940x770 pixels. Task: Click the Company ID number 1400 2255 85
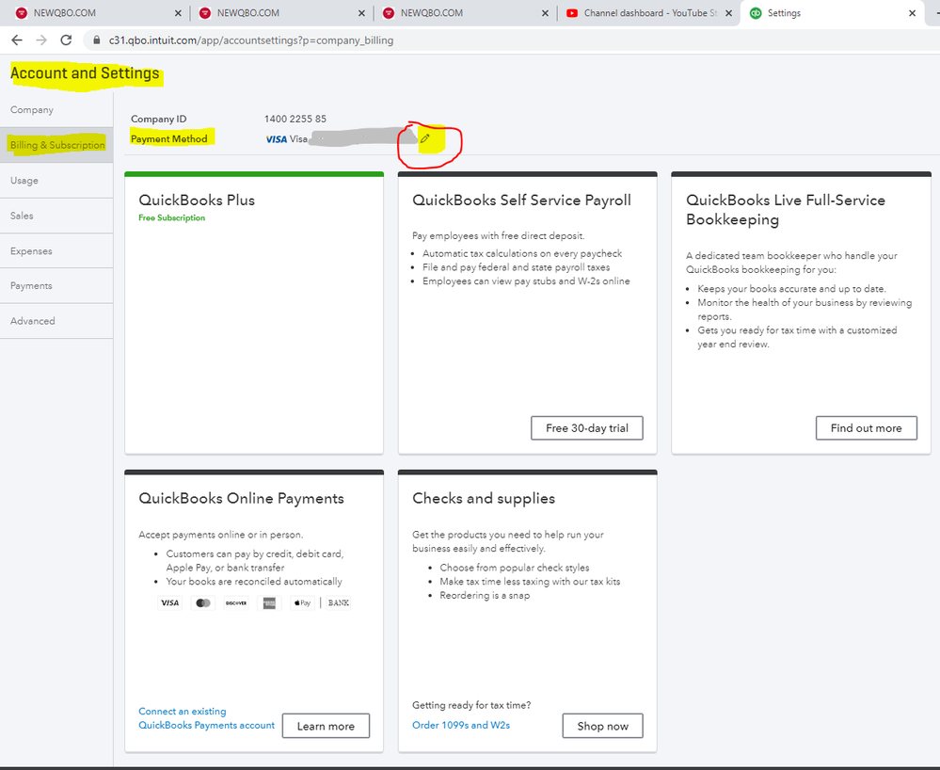click(x=295, y=119)
